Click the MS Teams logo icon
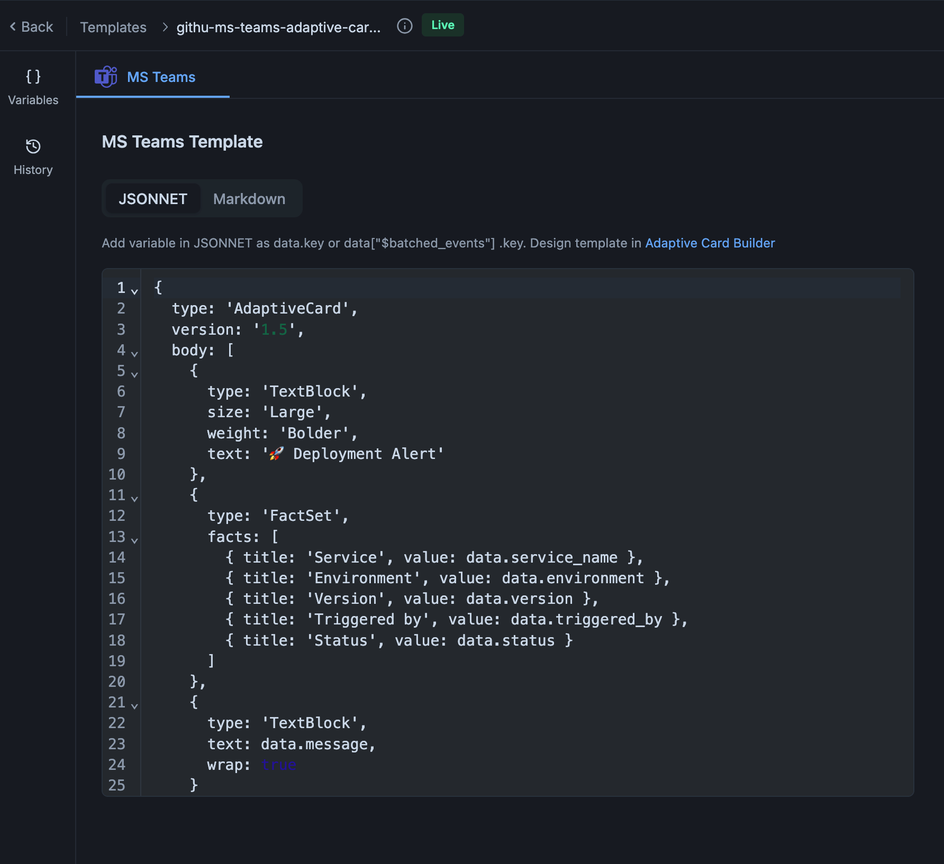Screen dimensions: 944x864 106,77
